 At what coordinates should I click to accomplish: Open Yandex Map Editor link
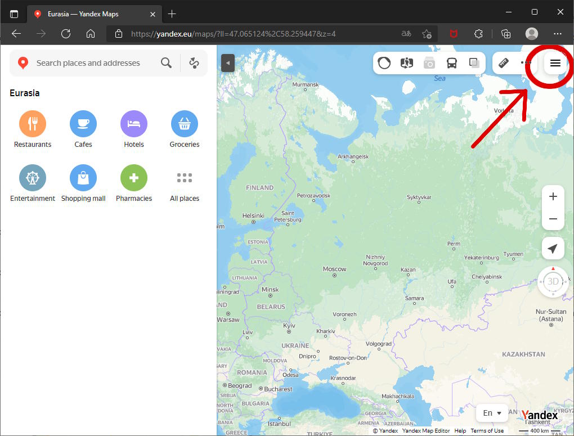click(x=426, y=430)
